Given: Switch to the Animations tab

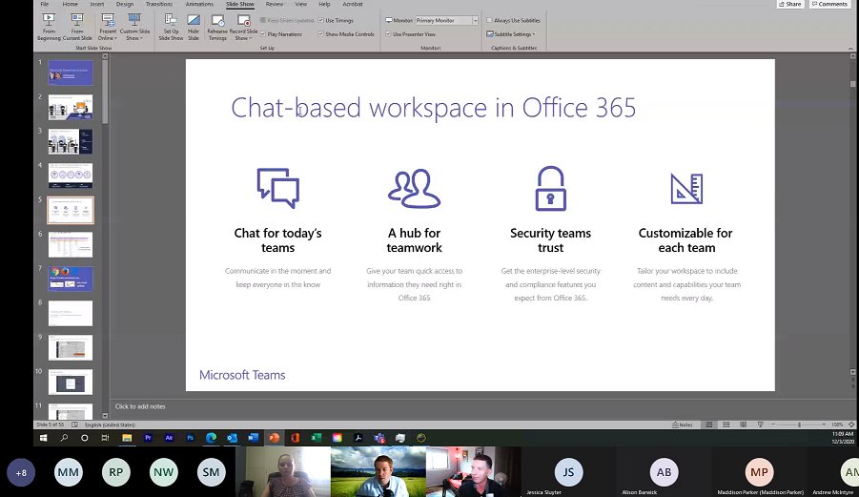Looking at the screenshot, I should click(x=199, y=4).
